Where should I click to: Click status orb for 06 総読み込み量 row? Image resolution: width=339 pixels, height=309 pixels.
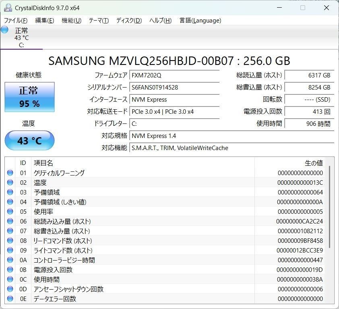(x=10, y=221)
